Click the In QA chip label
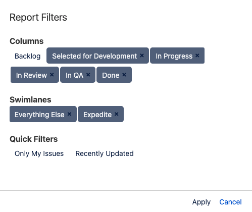This screenshot has height=212, width=252. click(x=74, y=75)
